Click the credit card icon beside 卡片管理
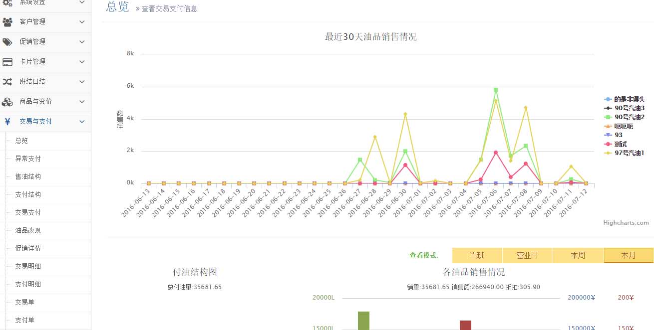Image resolution: width=654 pixels, height=330 pixels. click(x=7, y=62)
